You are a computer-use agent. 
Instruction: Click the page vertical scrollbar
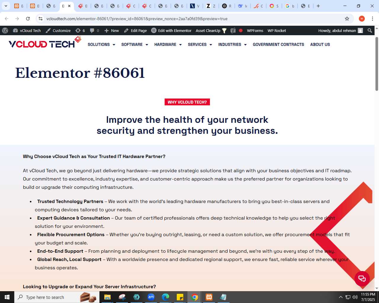click(377, 64)
